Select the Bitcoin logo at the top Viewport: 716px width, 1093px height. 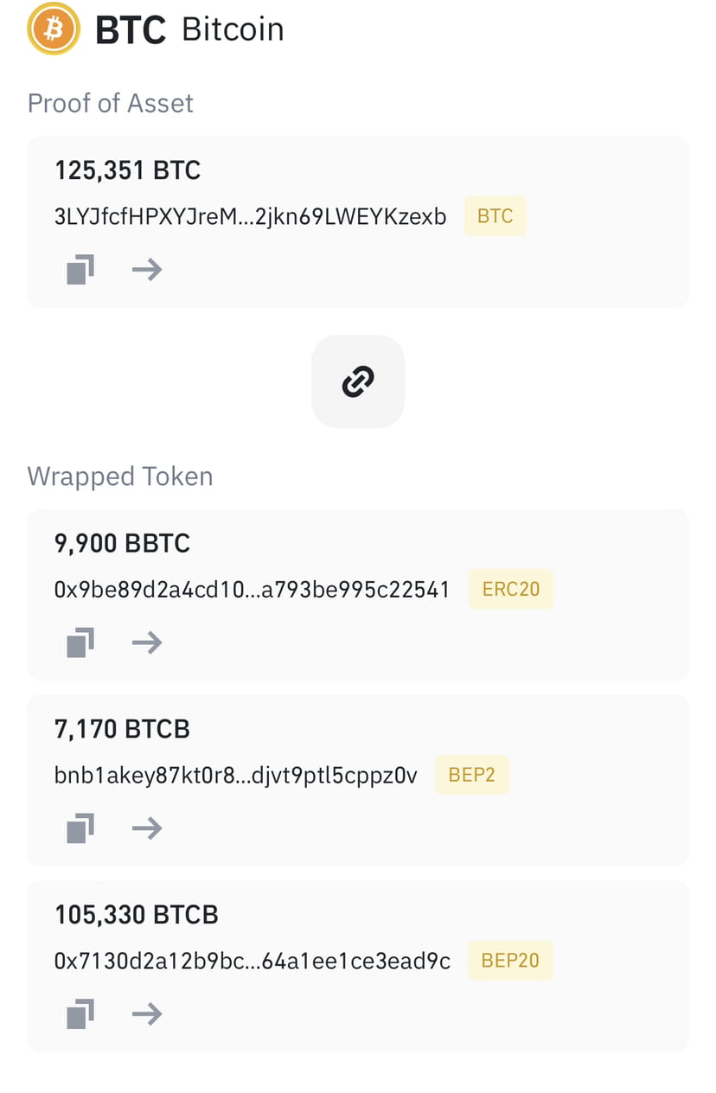pyautogui.click(x=53, y=29)
